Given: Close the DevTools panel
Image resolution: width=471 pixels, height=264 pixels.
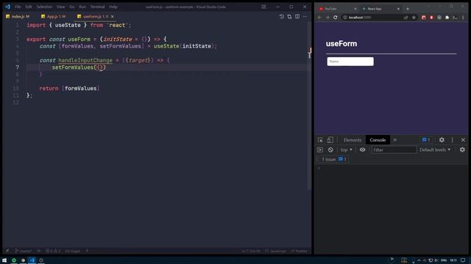Looking at the screenshot, I should coord(463,140).
